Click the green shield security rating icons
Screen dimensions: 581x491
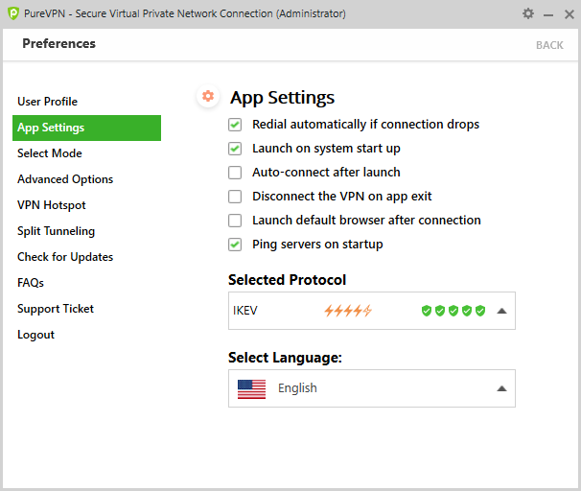(453, 311)
